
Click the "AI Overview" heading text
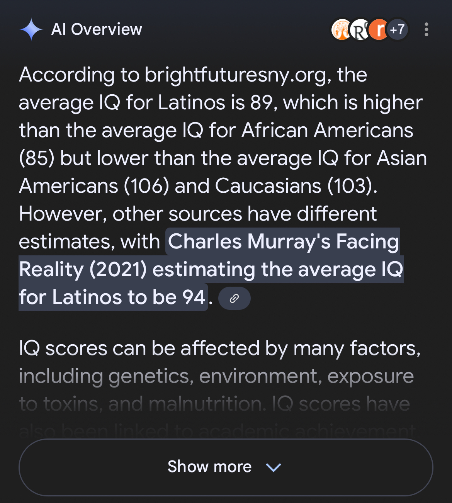(97, 29)
